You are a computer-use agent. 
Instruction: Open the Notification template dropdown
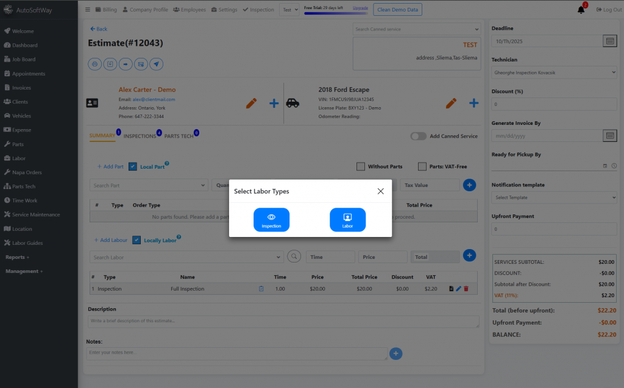pyautogui.click(x=554, y=197)
